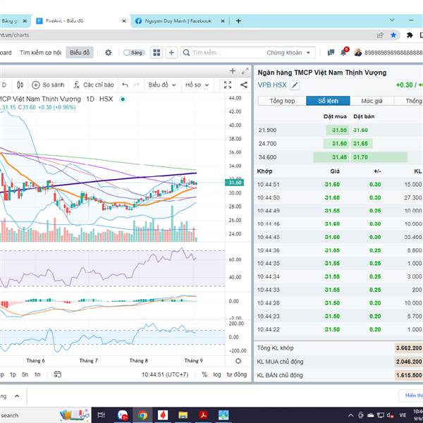Screen dimensions: 423x423
Task: Toggle the Sáng light theme switch
Action: pos(134,53)
